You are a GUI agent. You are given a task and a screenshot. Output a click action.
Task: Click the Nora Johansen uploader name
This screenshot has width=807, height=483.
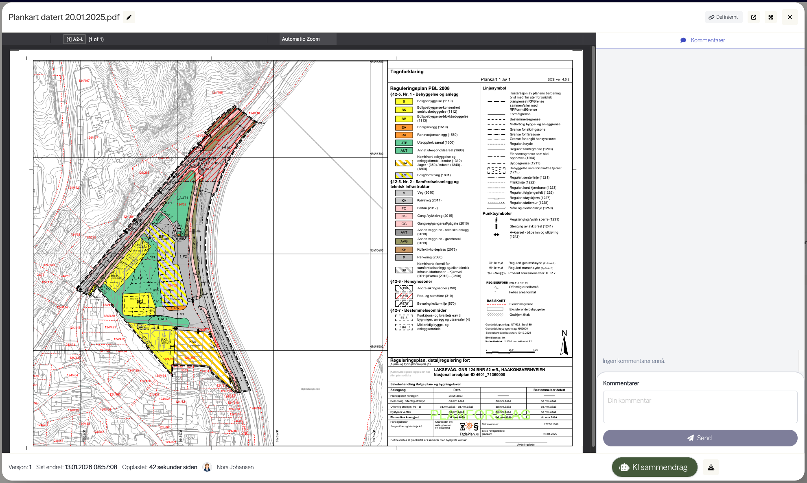(235, 467)
